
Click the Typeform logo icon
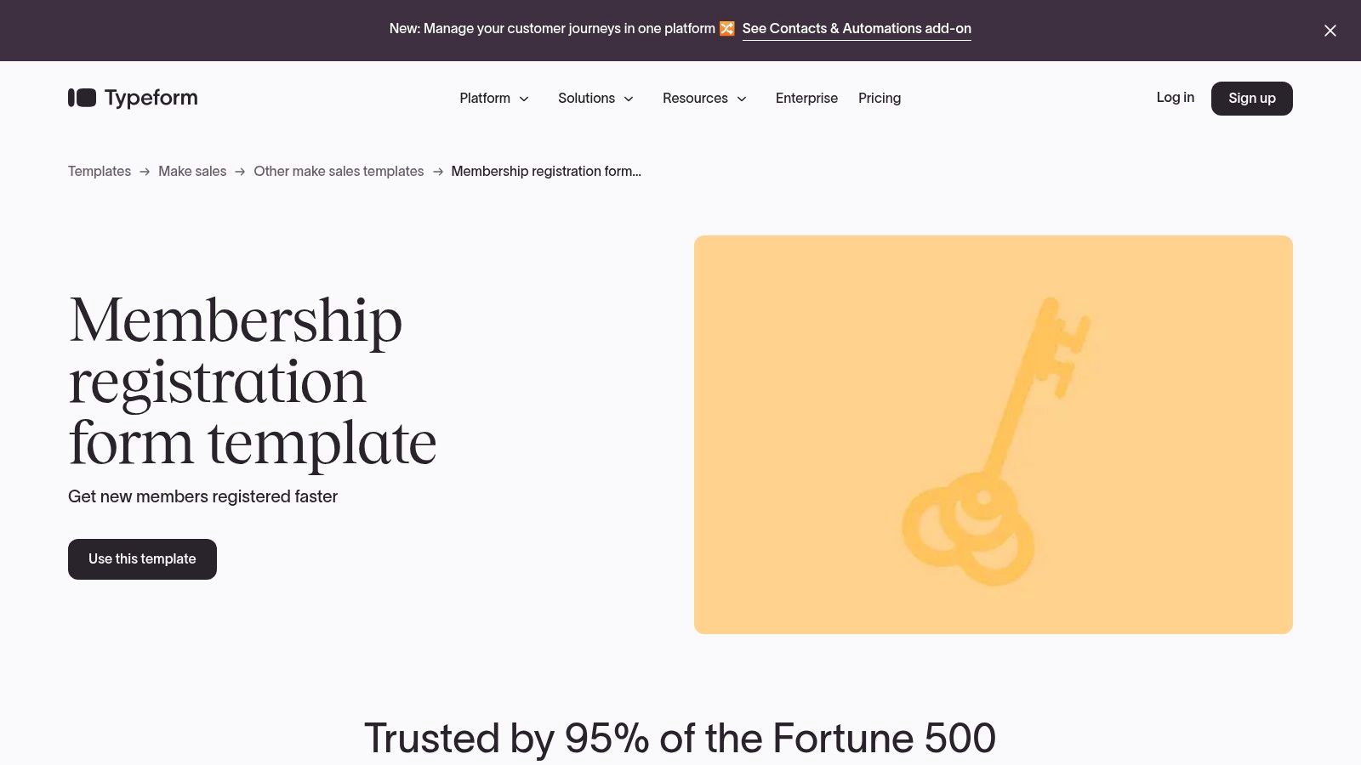(x=81, y=98)
